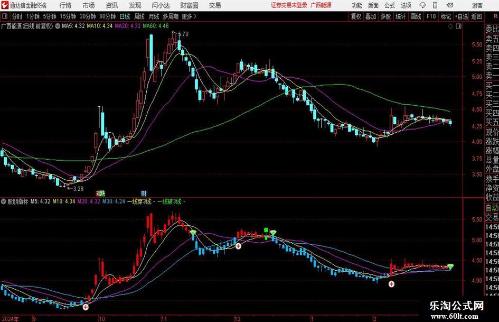Select the 日线 daily period tab
Viewport: 499px width, 322px height.
(x=125, y=16)
